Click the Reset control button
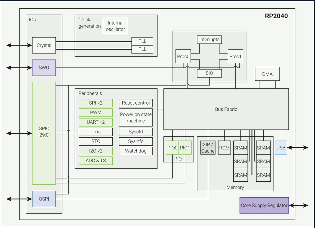The height and width of the screenshot is (228, 315). (135, 103)
